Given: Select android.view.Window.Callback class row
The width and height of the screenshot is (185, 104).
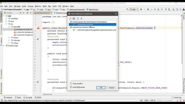Looking at the screenshot, I should click(92, 27).
